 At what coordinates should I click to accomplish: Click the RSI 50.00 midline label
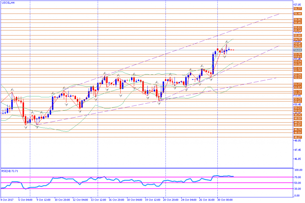tap(298, 183)
